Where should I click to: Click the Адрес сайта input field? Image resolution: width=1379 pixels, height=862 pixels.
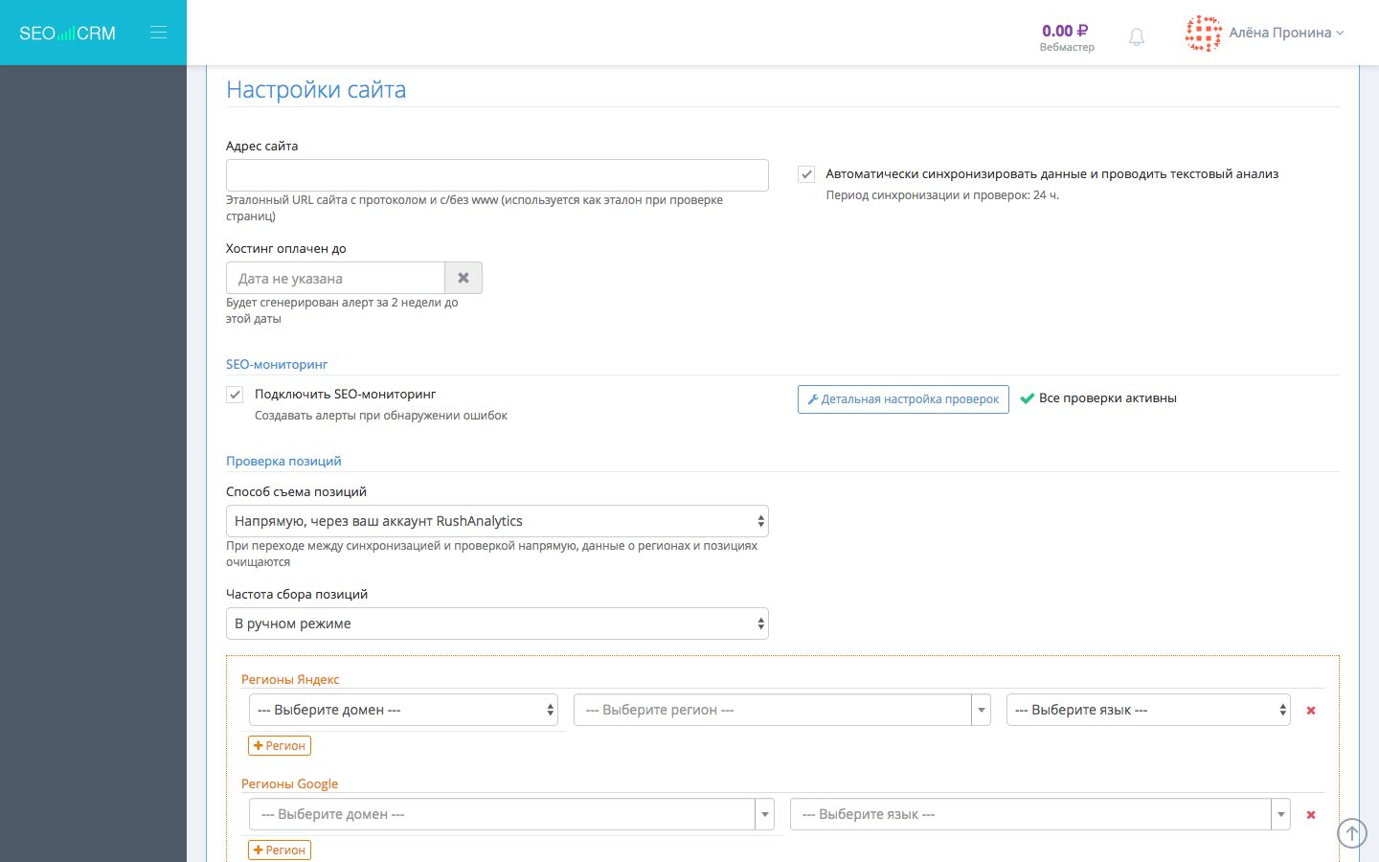(x=496, y=174)
